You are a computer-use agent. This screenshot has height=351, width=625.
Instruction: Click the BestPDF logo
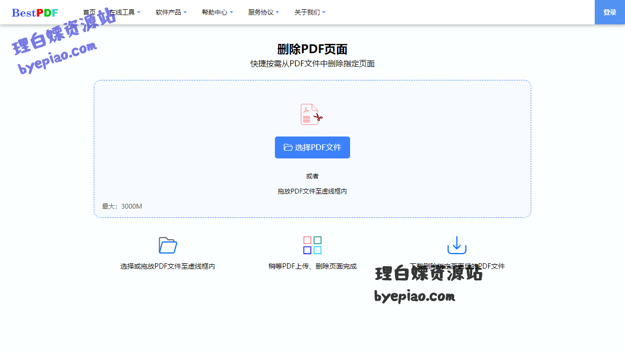click(35, 13)
